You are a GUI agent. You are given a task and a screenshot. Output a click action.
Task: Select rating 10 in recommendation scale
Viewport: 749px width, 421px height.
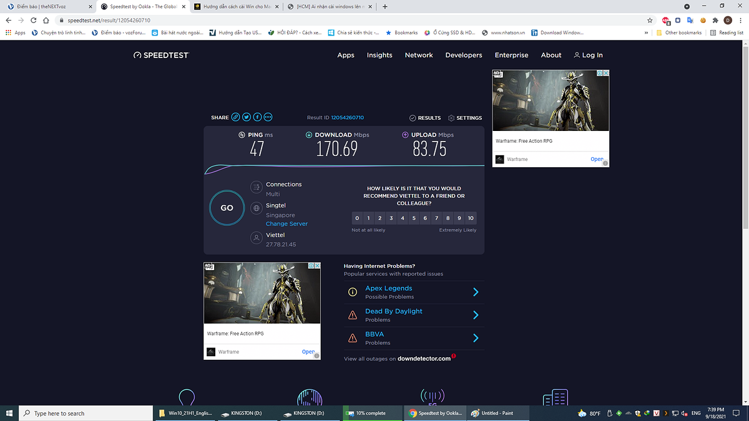pyautogui.click(x=471, y=218)
